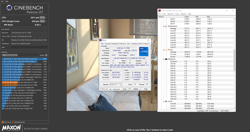Viewport: 250px width, 132px height.
Task: Open the Help menu in Hardware Monitor
Action: tap(189, 14)
